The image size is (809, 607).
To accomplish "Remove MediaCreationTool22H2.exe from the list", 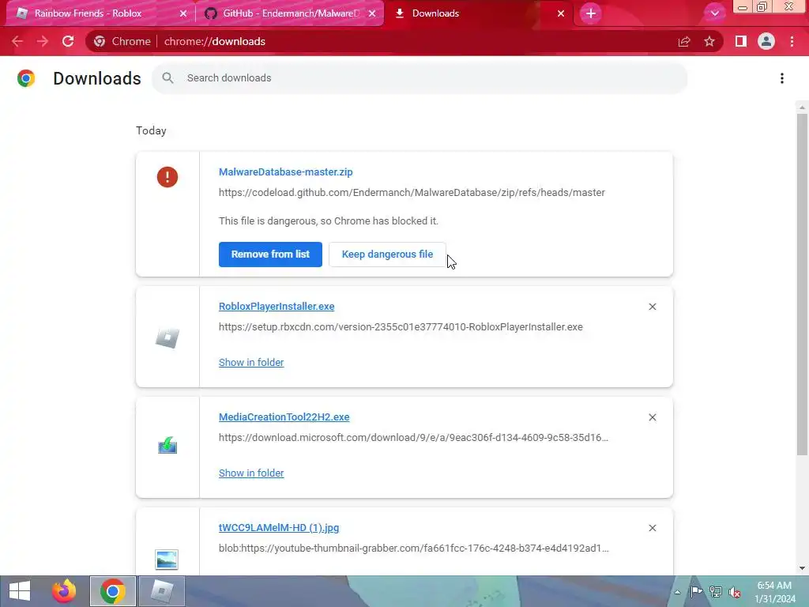I will [652, 417].
